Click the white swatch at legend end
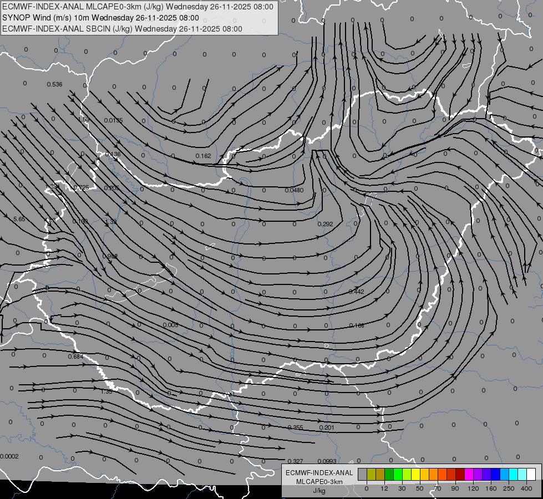This screenshot has height=499, width=543. [531, 474]
